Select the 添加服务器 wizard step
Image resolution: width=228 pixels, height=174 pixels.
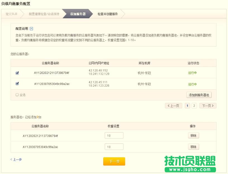[x=78, y=14]
